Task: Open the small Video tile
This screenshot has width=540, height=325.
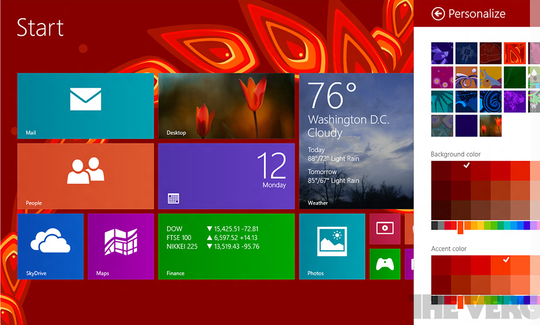Action: pyautogui.click(x=385, y=228)
